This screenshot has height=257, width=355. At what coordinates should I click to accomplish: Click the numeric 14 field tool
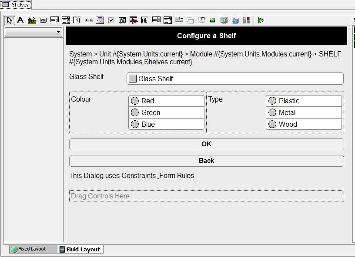tap(77, 20)
